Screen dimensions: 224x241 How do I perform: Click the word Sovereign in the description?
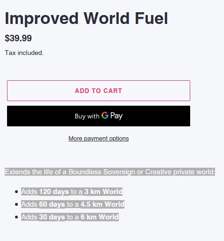[119, 172]
